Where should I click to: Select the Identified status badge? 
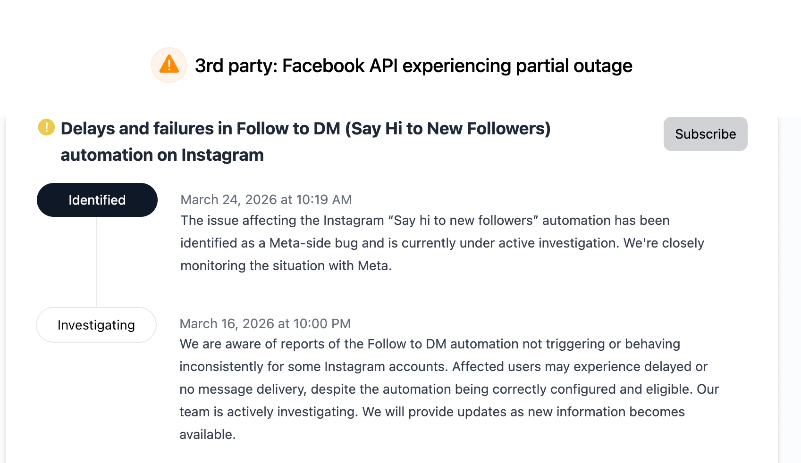[97, 200]
